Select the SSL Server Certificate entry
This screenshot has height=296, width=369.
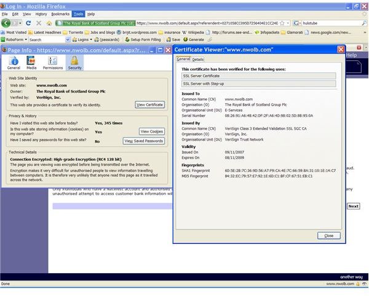[x=259, y=76]
